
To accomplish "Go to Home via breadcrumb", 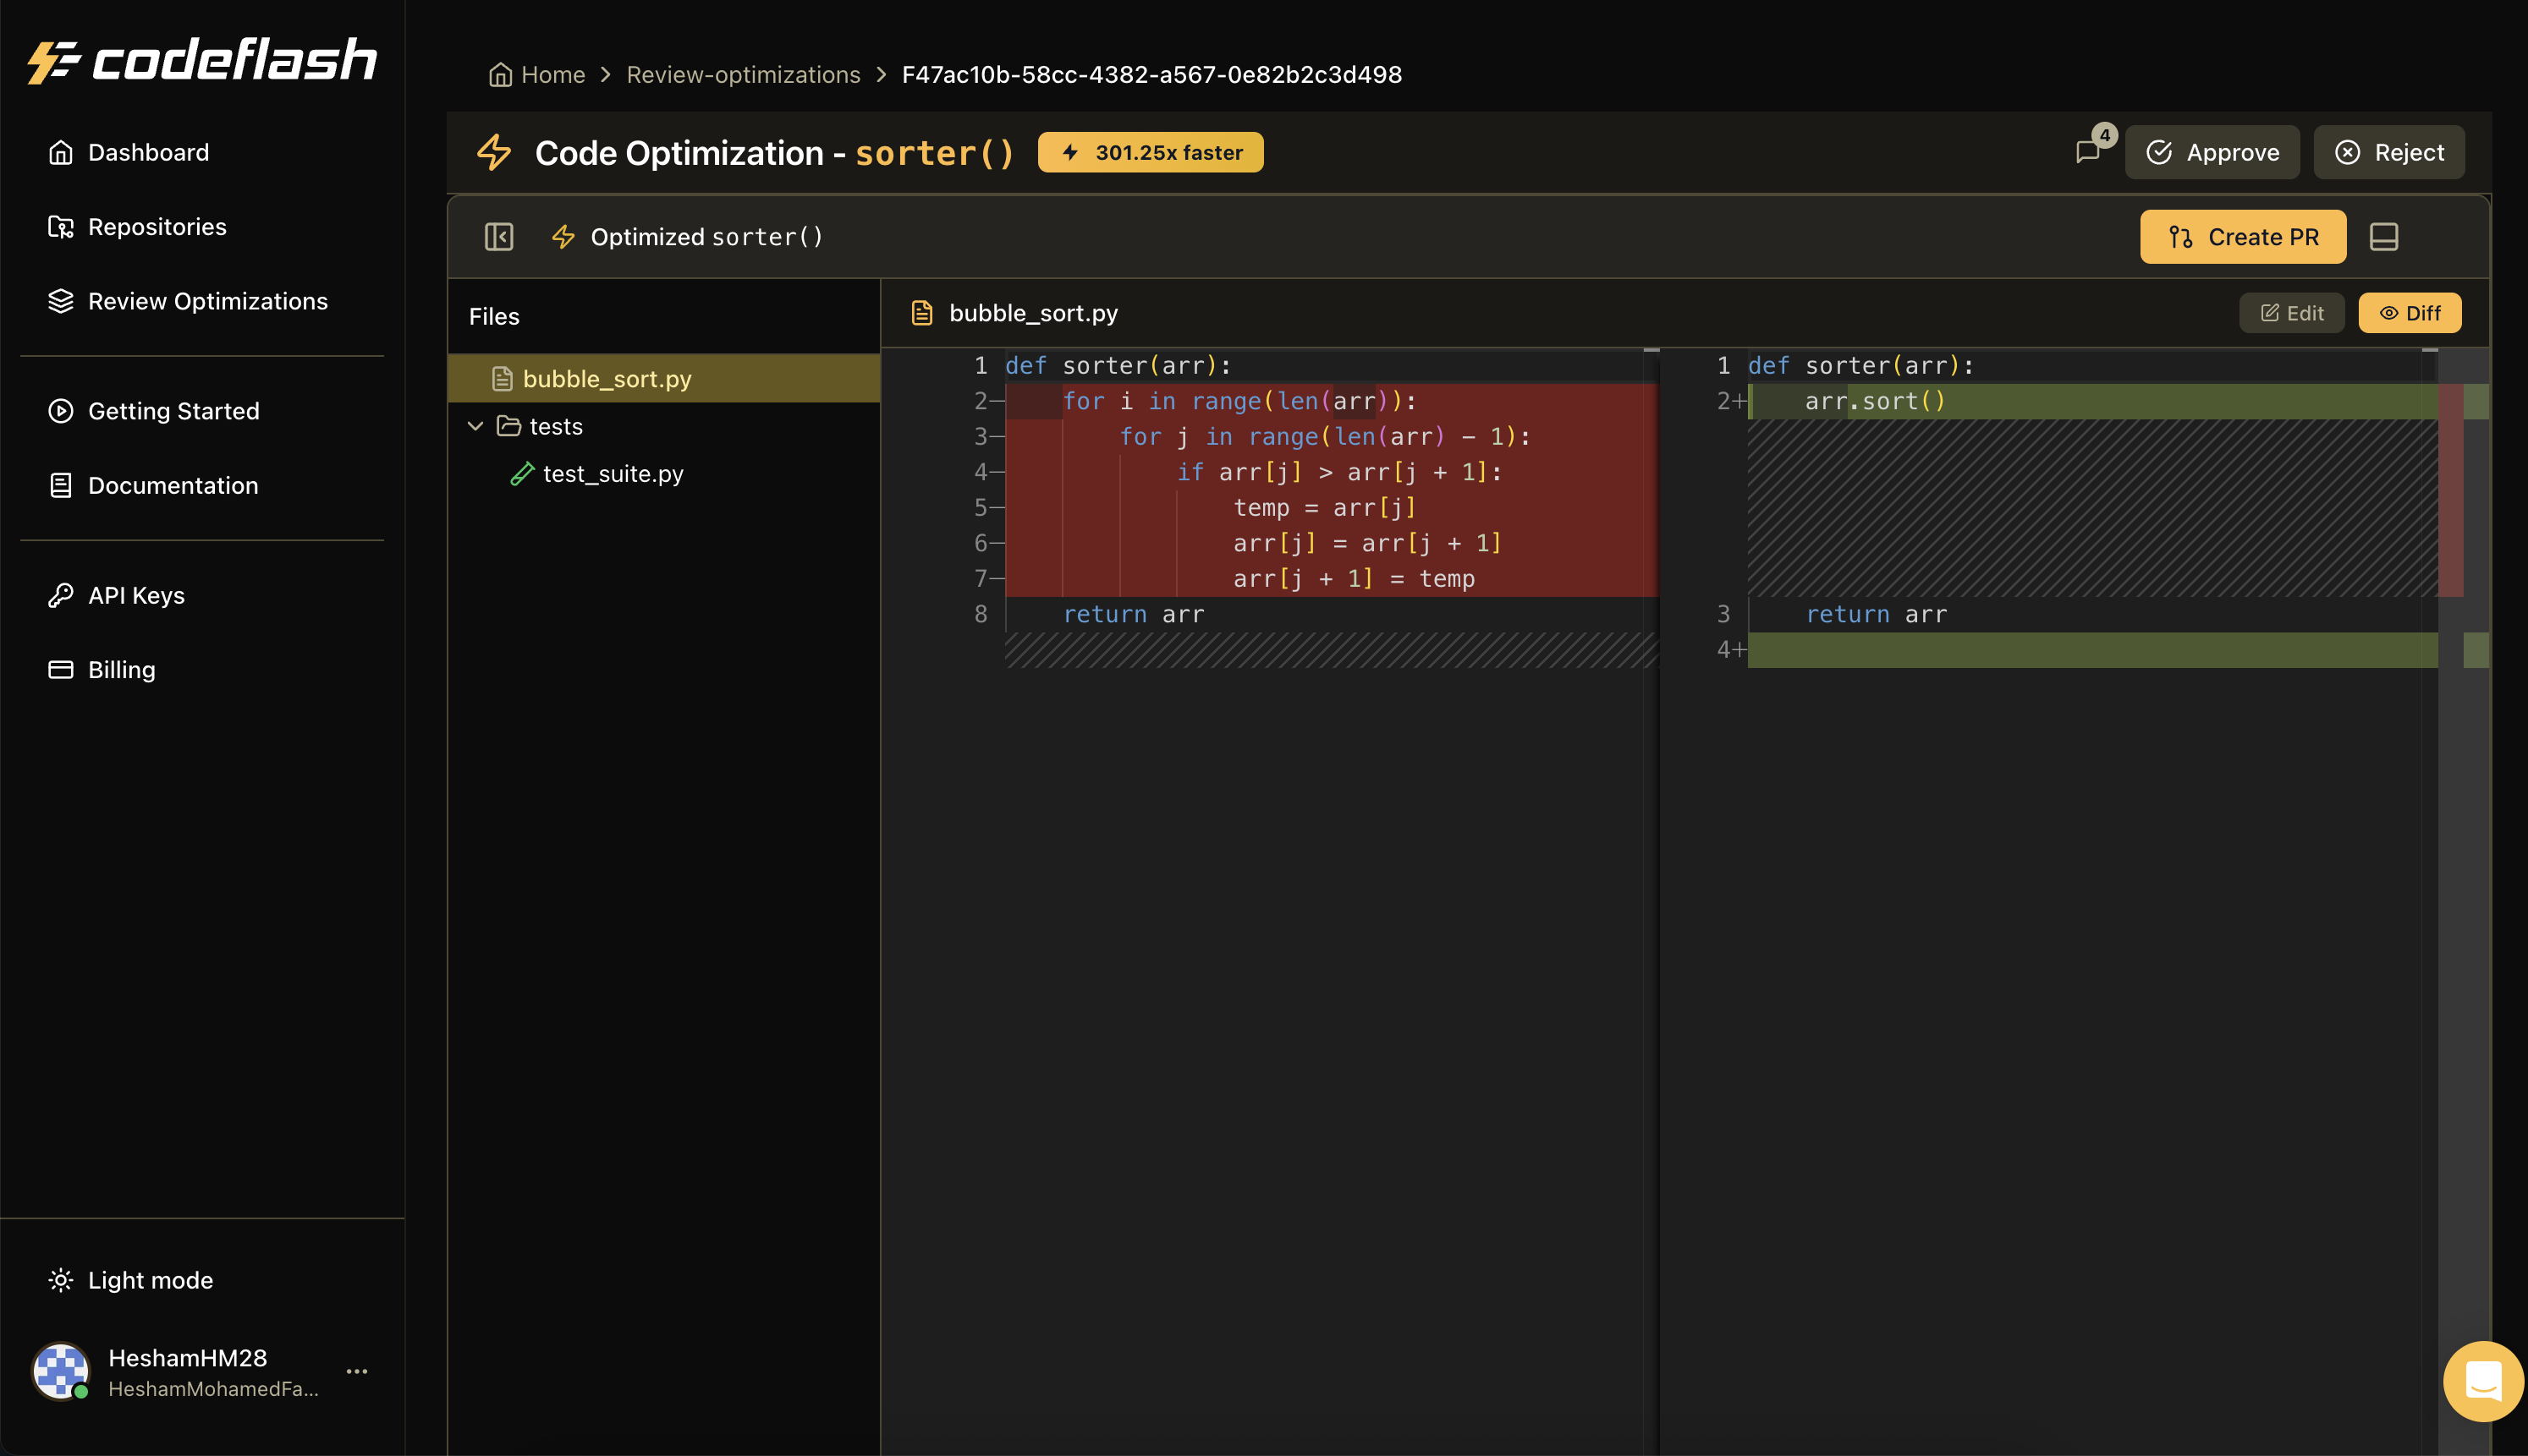I will point(552,74).
